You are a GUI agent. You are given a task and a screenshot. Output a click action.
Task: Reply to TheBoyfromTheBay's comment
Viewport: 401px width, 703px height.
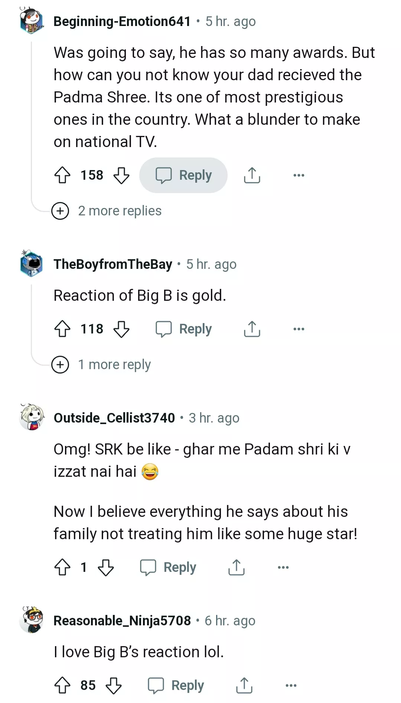pos(183,329)
